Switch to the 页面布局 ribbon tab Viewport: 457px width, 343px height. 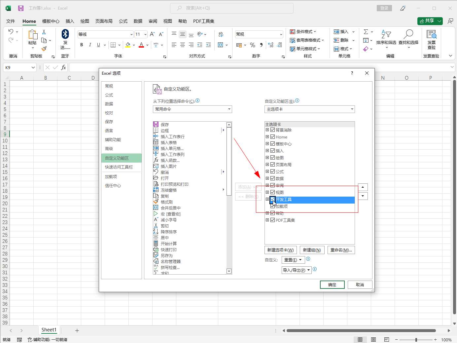104,21
